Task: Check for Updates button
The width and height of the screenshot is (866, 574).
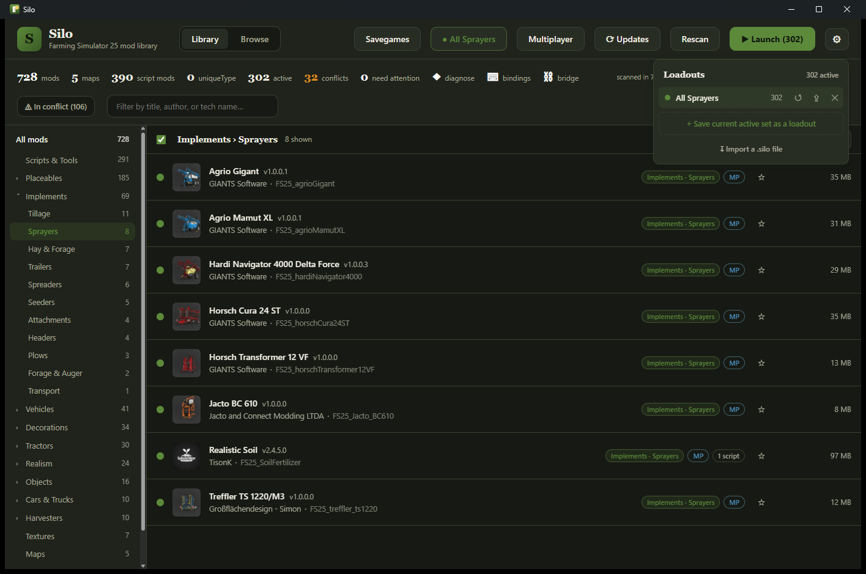Action: (627, 39)
